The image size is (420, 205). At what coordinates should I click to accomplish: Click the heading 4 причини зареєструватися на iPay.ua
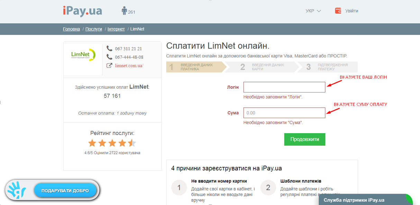(x=226, y=168)
